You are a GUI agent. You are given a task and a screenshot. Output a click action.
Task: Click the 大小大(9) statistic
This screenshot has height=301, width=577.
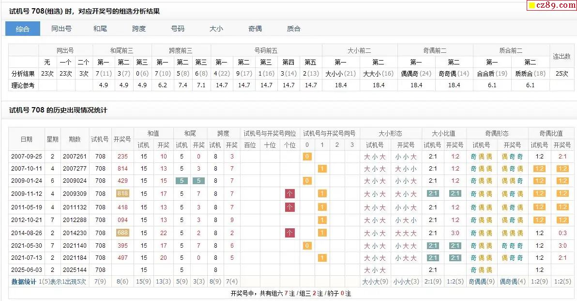(375, 282)
